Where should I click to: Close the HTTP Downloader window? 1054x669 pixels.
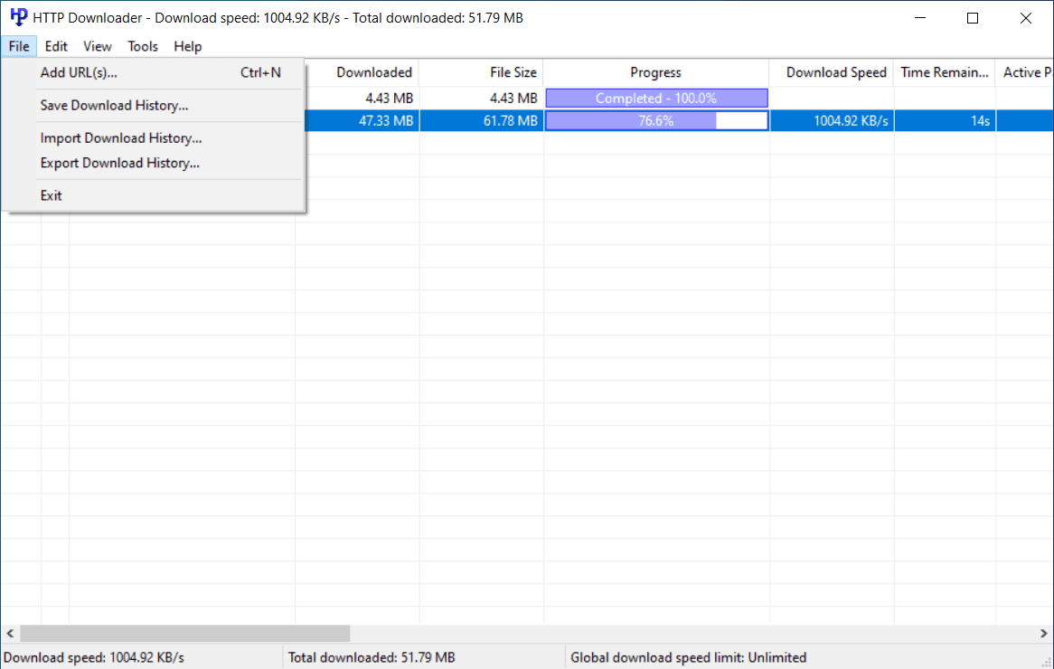(1026, 17)
